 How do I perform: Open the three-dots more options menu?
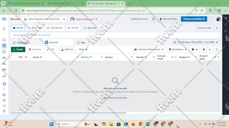point(211,19)
